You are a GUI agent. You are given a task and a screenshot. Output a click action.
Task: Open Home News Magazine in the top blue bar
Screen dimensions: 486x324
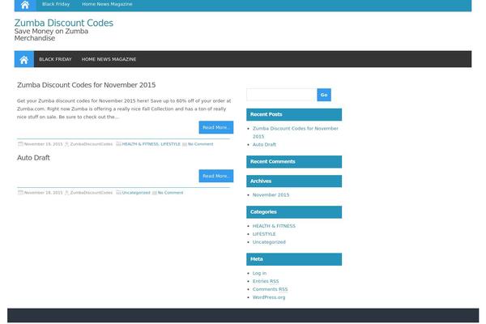[107, 4]
